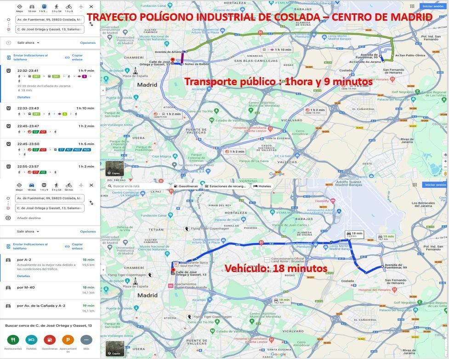The image size is (449, 359).
Task: Click Buscar en la ruta search box
Action: [x=138, y=186]
